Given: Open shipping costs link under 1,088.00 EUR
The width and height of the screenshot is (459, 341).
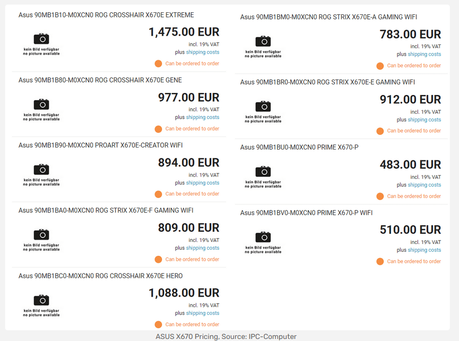Looking at the screenshot, I should click(202, 313).
